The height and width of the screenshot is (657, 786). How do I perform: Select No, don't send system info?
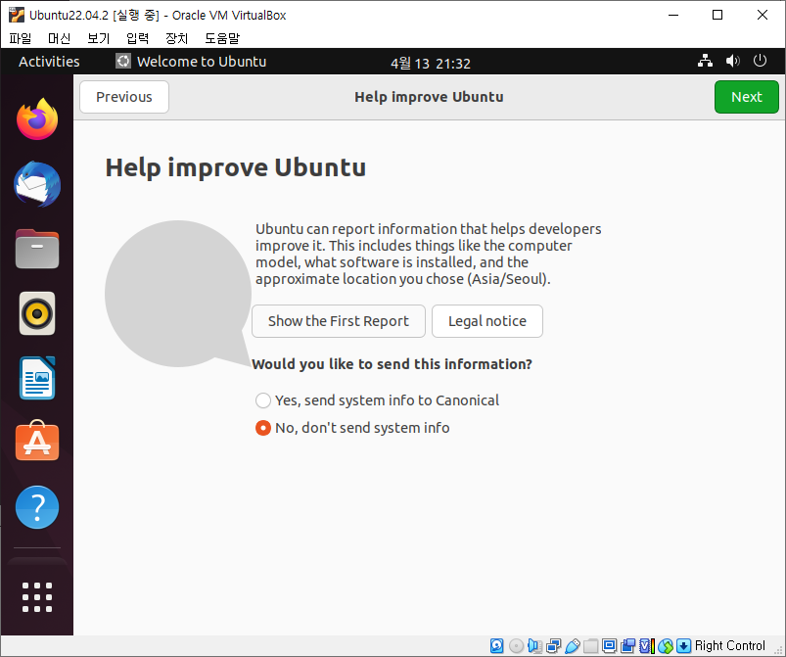352,428
